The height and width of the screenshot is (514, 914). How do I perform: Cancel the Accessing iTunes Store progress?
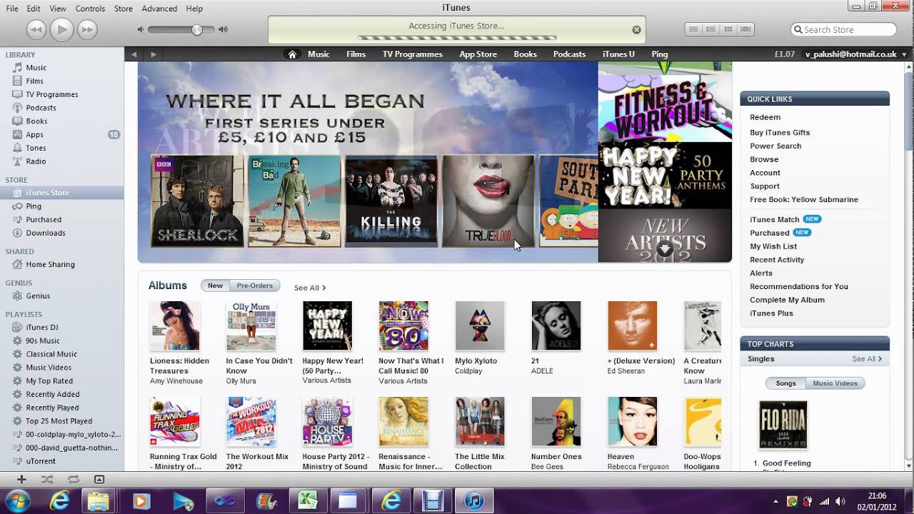point(636,30)
